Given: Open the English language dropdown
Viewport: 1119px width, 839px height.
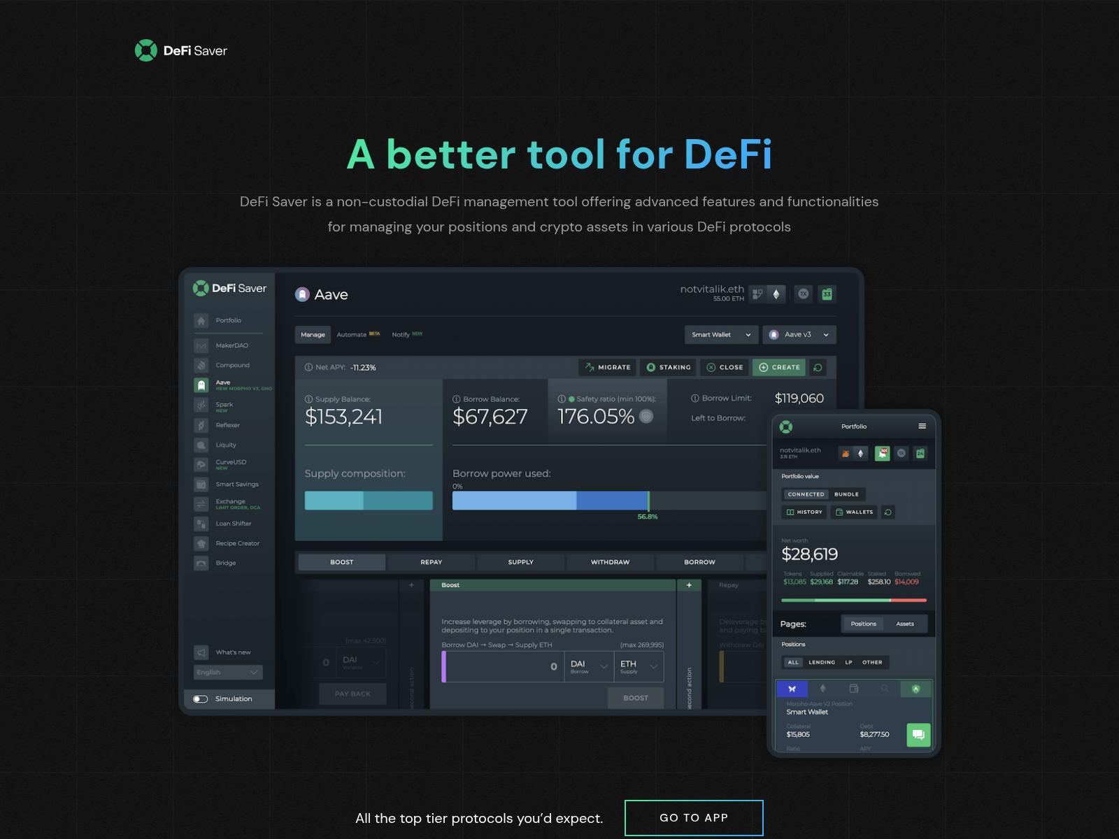Looking at the screenshot, I should pyautogui.click(x=228, y=673).
